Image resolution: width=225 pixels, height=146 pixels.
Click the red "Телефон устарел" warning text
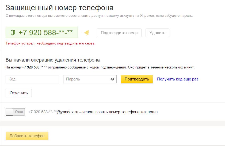coord(50,43)
